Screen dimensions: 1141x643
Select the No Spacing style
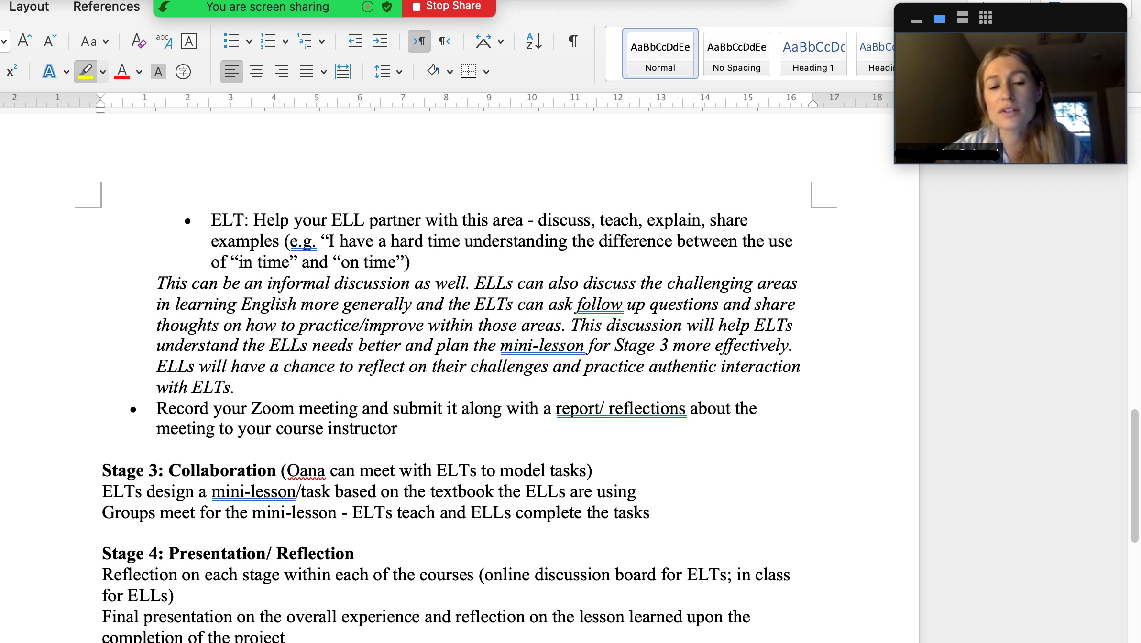click(x=736, y=54)
